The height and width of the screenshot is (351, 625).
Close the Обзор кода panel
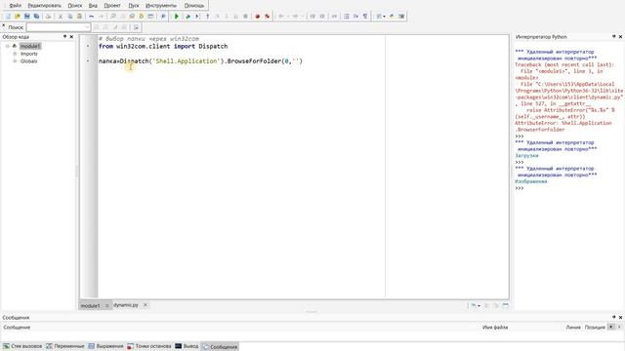71,37
